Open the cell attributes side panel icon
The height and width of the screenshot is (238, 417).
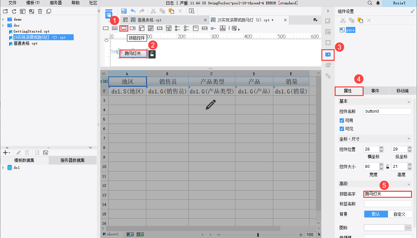[328, 21]
